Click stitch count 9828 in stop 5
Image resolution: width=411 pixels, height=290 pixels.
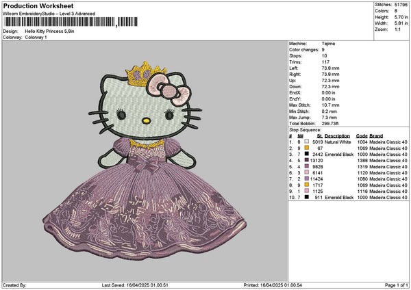[x=318, y=167]
